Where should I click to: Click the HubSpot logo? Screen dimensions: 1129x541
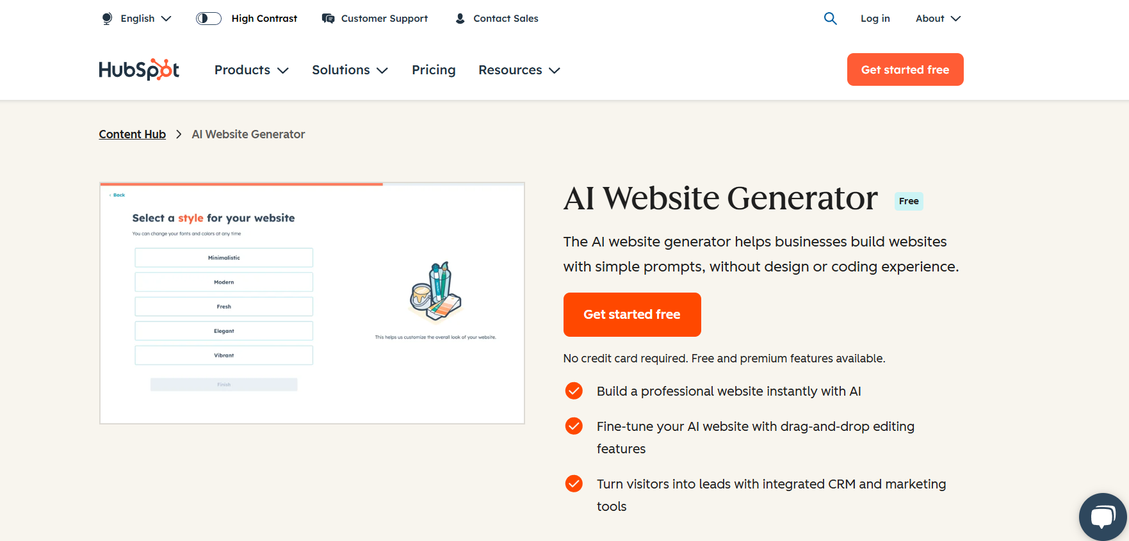pos(139,69)
